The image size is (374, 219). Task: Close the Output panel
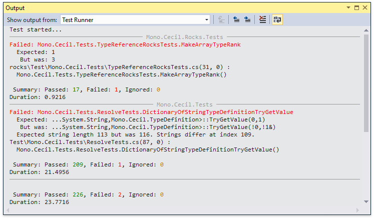tap(365, 8)
